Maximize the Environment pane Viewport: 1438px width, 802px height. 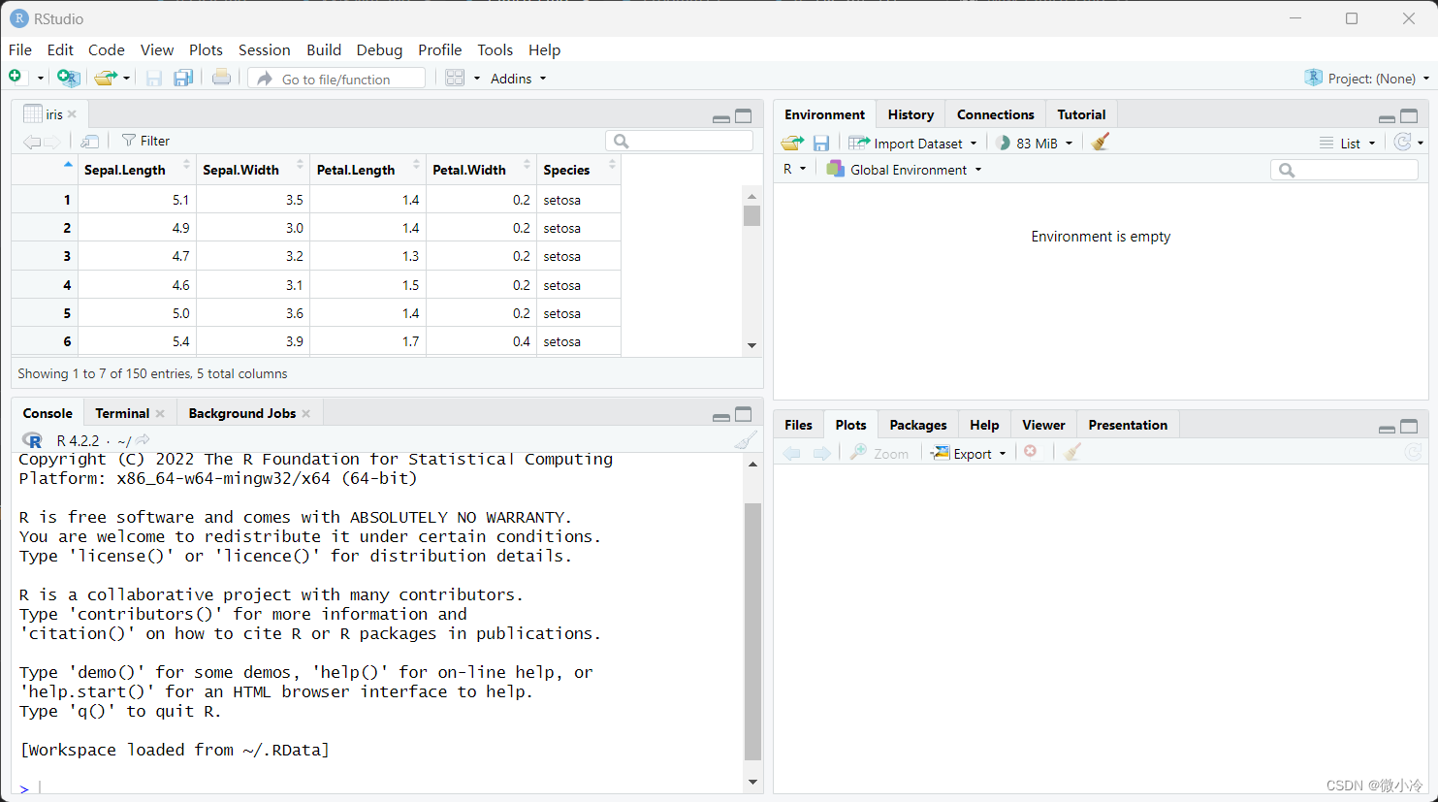pos(1409,116)
